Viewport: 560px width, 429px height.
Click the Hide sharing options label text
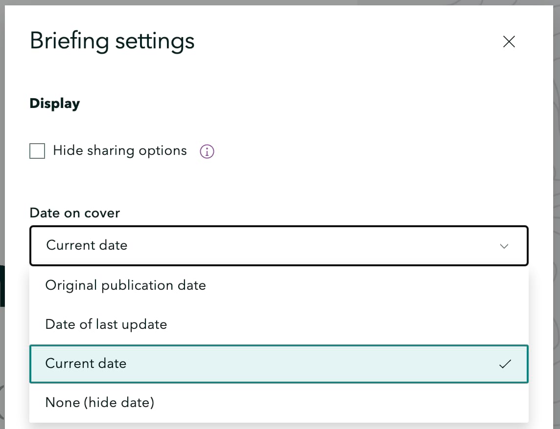tap(119, 150)
